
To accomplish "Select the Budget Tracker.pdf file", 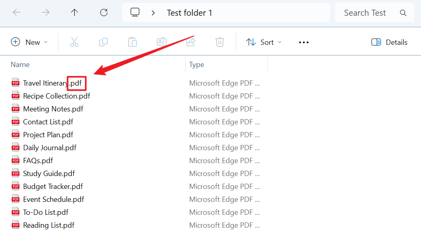I will click(53, 187).
